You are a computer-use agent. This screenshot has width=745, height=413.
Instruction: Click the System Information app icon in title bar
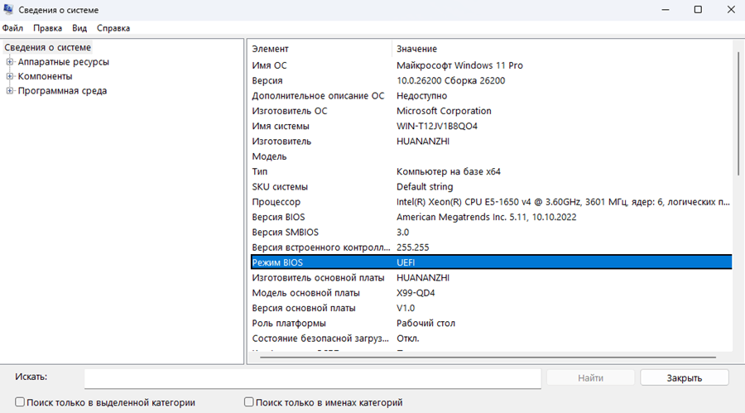(8, 9)
